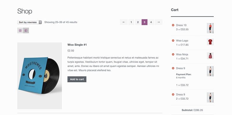The height and width of the screenshot is (115, 232).
Task: Go to previous page arrow
Action: point(124,22)
